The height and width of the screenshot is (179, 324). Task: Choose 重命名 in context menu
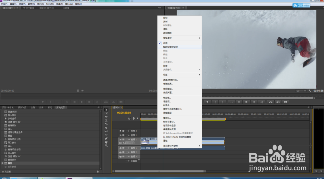tap(179, 118)
